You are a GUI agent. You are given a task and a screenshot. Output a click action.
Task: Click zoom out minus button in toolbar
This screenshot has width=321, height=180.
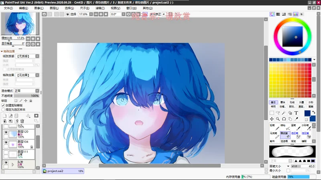(96, 14)
